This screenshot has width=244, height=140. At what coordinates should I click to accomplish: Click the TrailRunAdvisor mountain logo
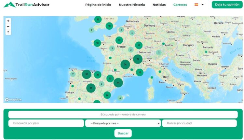9,5
